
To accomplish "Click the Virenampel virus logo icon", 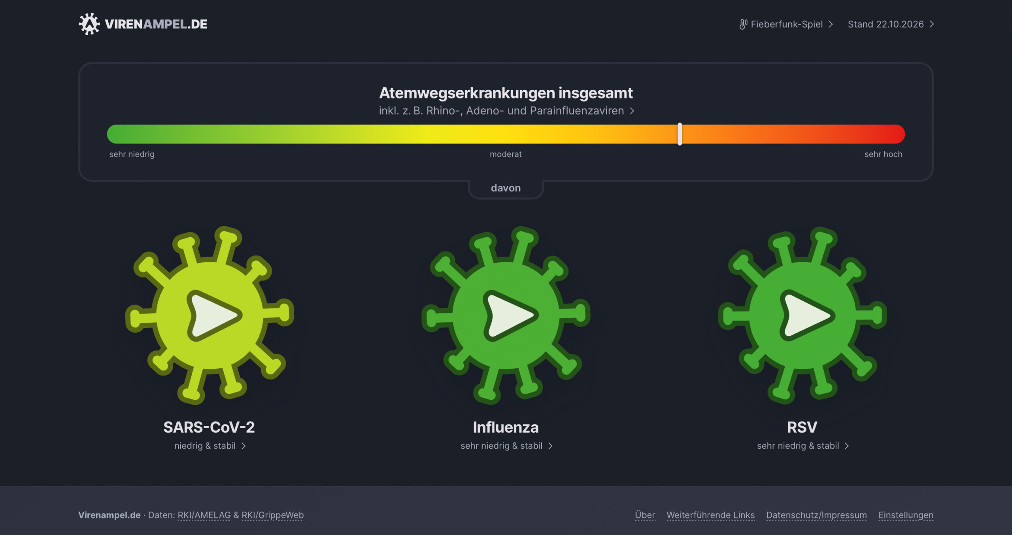I will 89,24.
